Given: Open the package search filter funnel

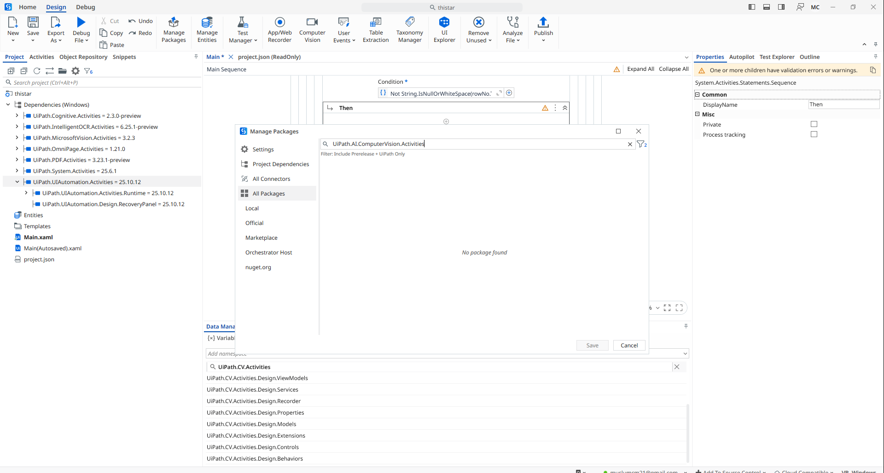Looking at the screenshot, I should point(642,144).
